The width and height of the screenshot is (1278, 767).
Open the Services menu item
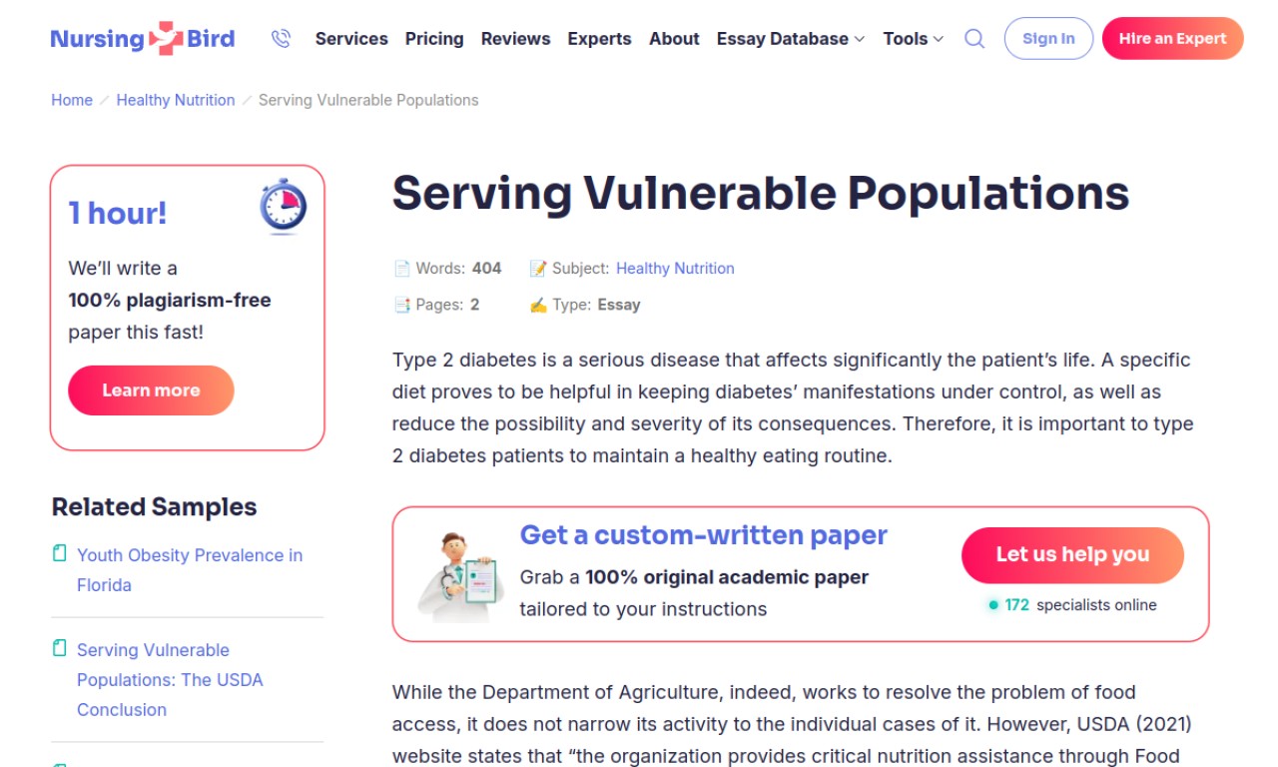(351, 39)
